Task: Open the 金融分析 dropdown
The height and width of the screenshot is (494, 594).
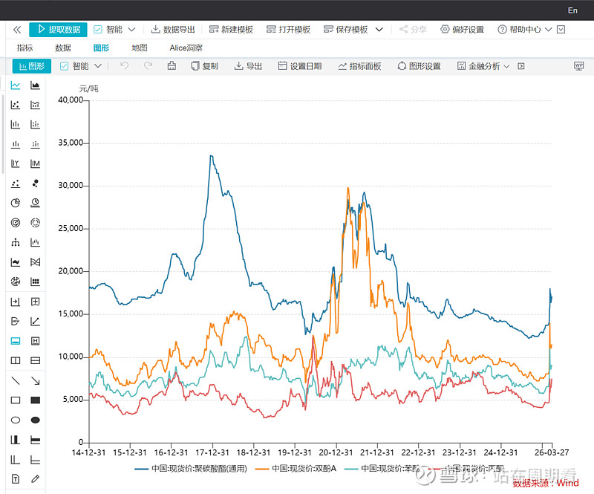Action: [483, 66]
